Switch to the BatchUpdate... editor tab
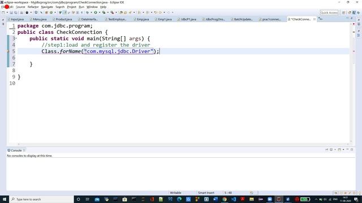This screenshot has width=362, height=203. point(242,19)
